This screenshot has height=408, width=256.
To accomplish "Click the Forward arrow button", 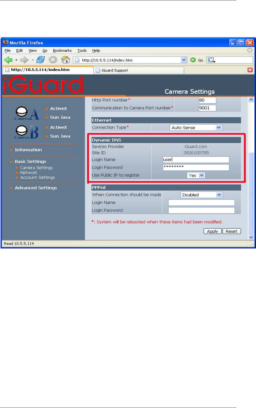I will pyautogui.click(x=25, y=60).
